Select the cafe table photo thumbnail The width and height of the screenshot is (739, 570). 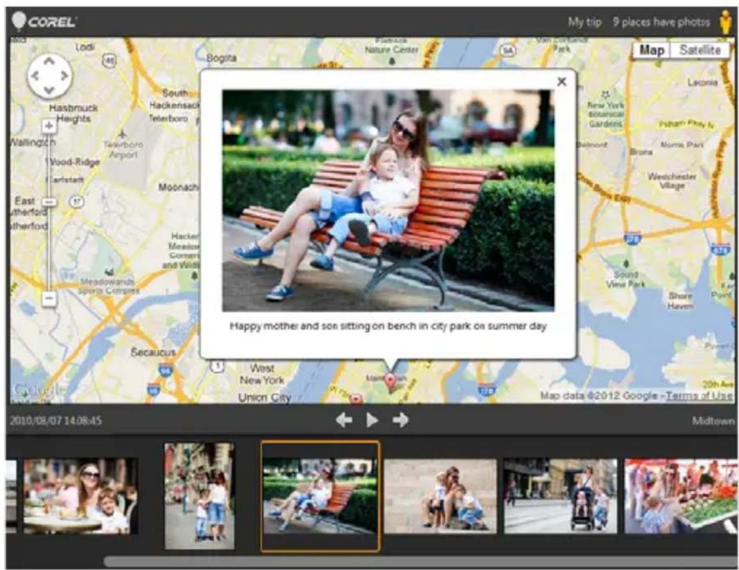click(81, 496)
